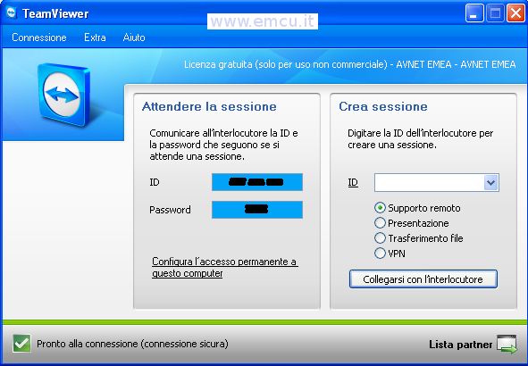Click the Attendere la sessione heading

point(209,106)
